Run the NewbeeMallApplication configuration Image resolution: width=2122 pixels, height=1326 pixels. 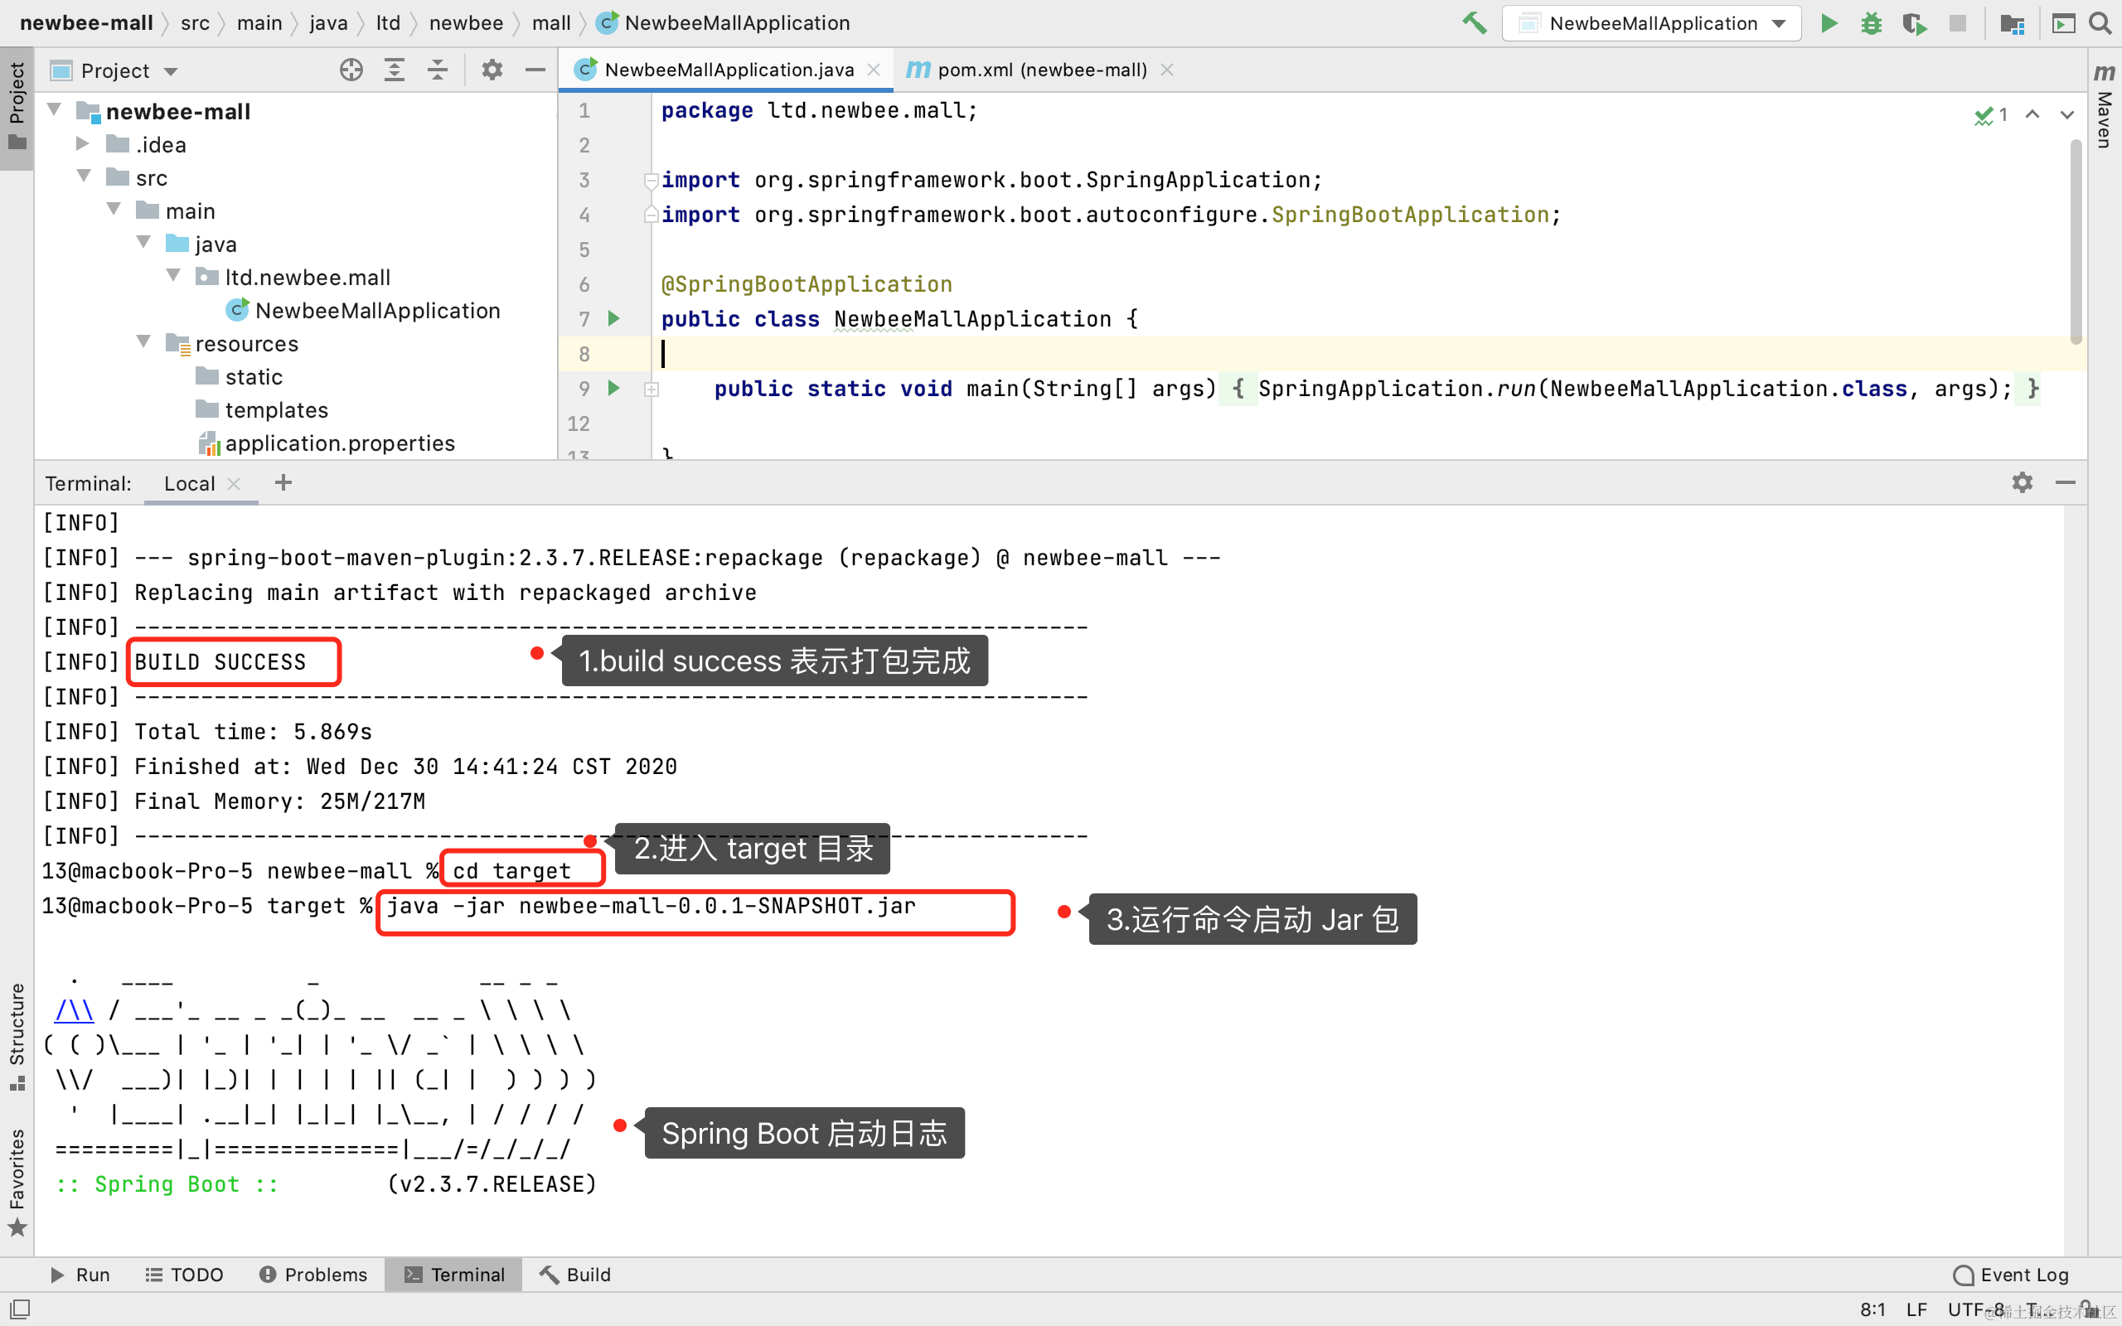pyautogui.click(x=1829, y=23)
